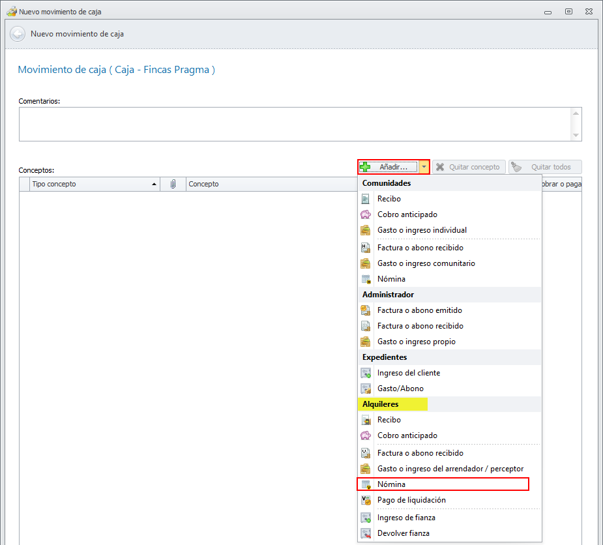Select Factura o abono recibido under Administrador
Image resolution: width=603 pixels, height=545 pixels.
click(450, 326)
